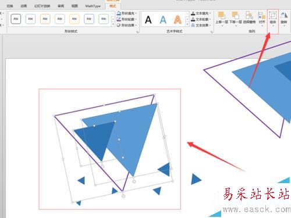Screen dimensions: 291x218
Task: Expand the Shape Fill (形状填充) dropdown arrow
Action: (x=136, y=13)
